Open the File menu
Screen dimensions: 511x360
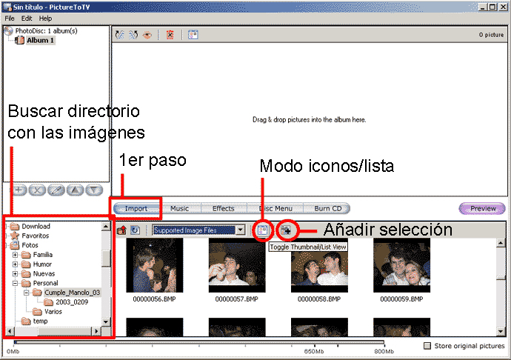pyautogui.click(x=10, y=19)
